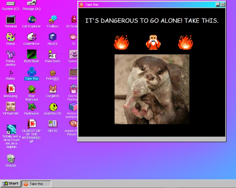
Task: Open the Piskel paint palette icon
Action: click(x=10, y=37)
